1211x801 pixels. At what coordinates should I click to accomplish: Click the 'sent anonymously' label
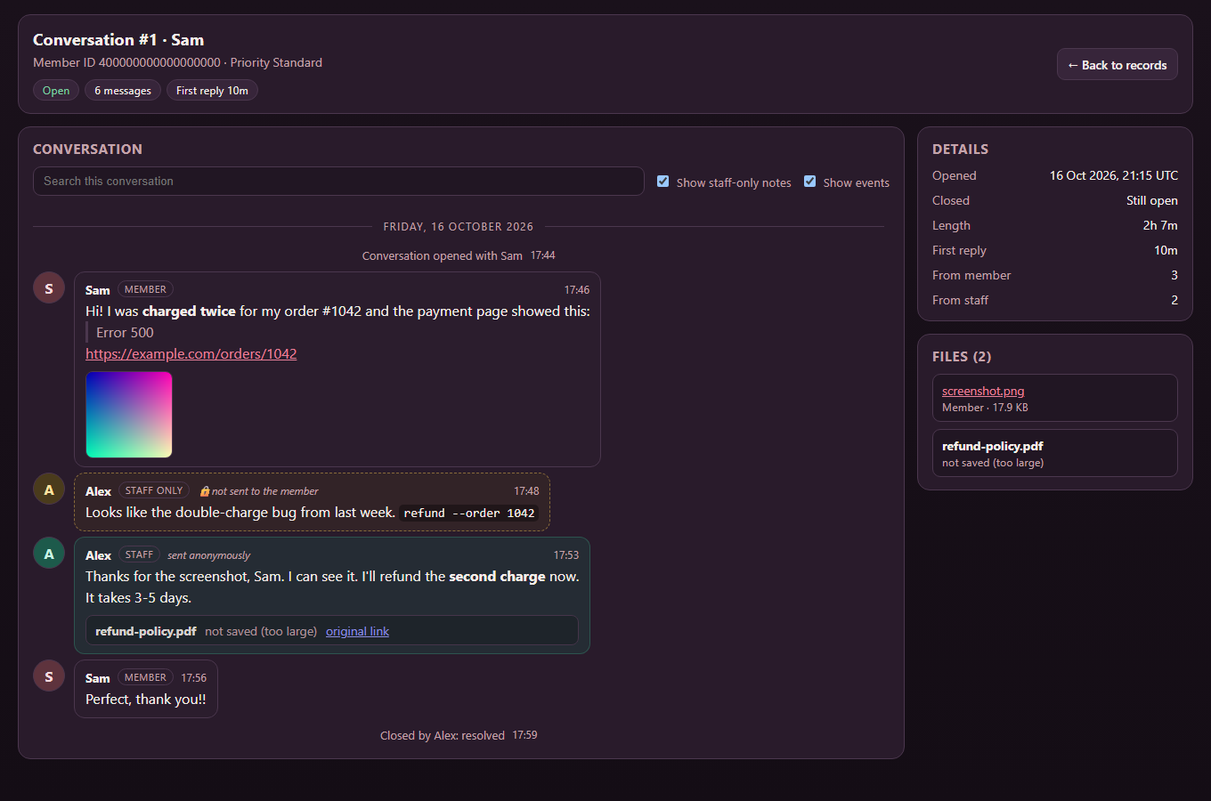coord(208,555)
